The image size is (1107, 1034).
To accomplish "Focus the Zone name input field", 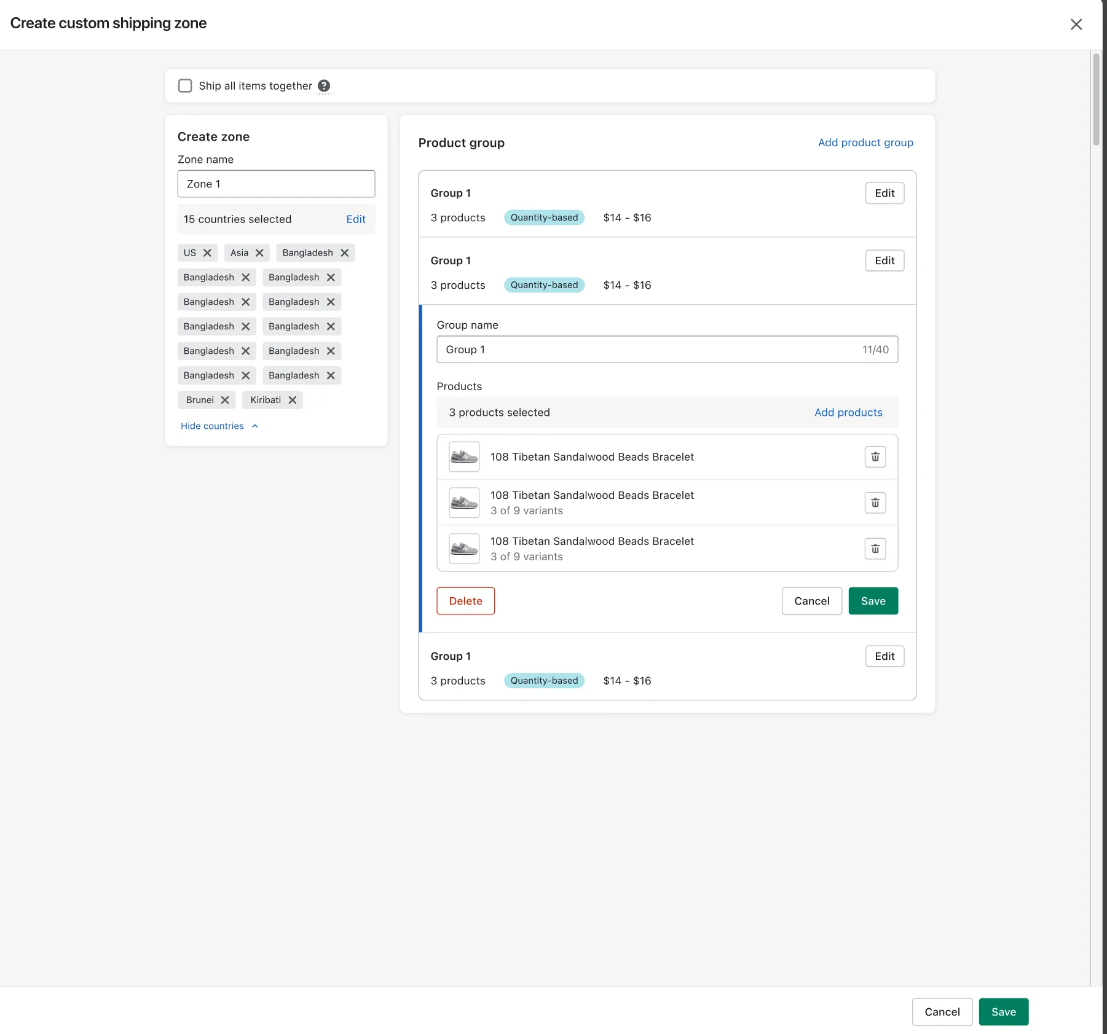I will tap(276, 184).
